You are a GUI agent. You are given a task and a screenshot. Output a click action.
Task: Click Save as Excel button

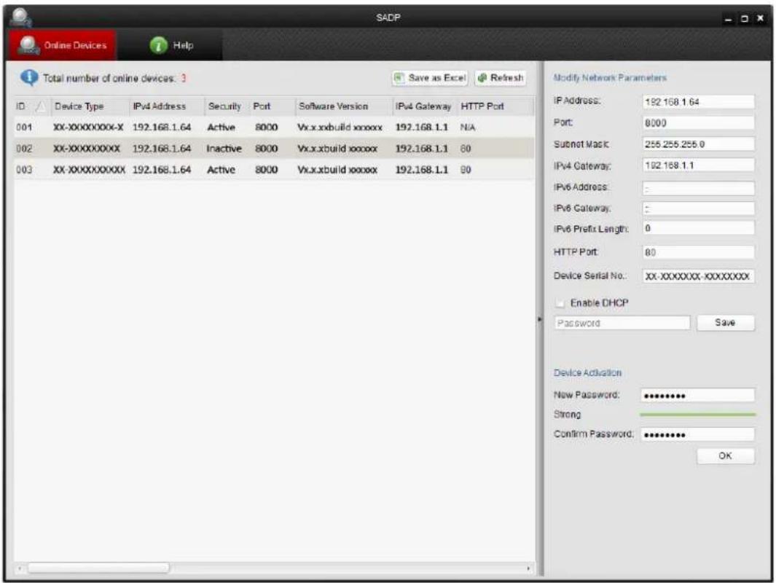[430, 78]
